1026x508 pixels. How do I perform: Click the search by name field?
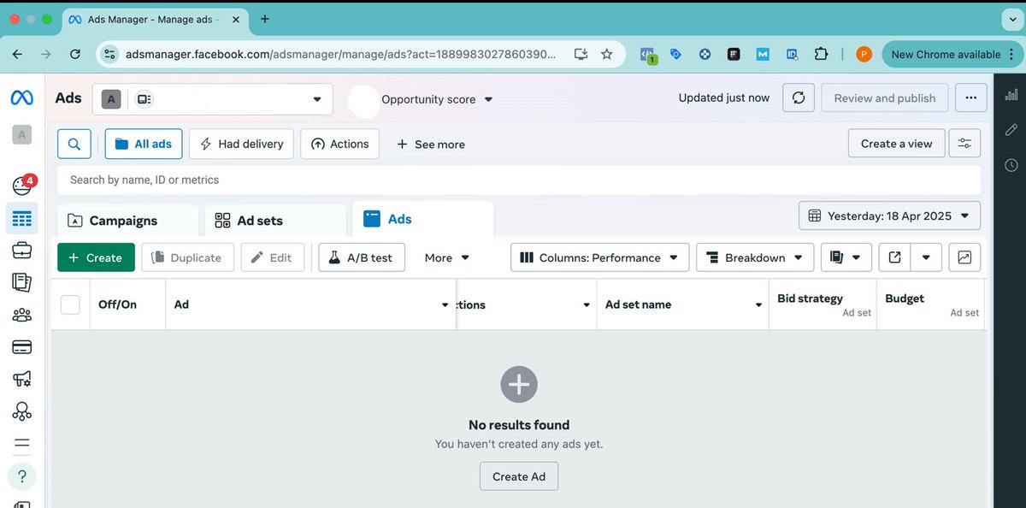[519, 180]
